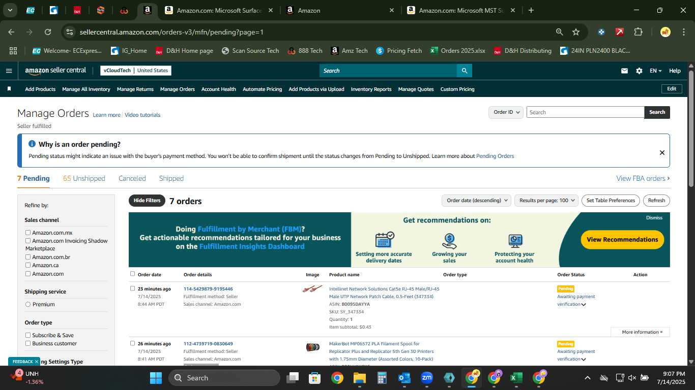The width and height of the screenshot is (695, 390).
Task: Open Outlook from the taskbar
Action: point(404,378)
